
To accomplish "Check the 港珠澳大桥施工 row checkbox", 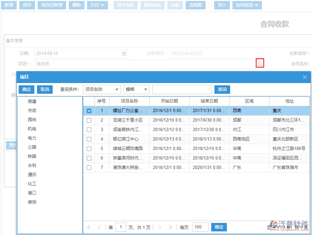I will (x=88, y=168).
